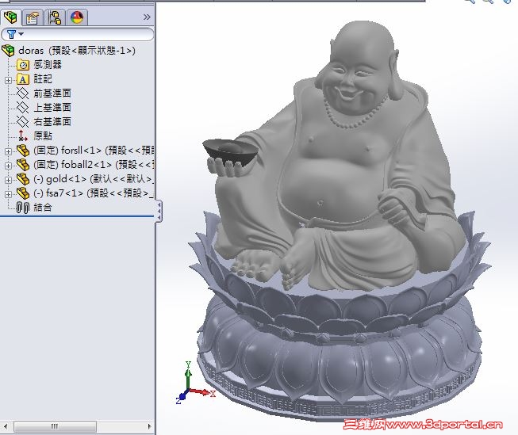Select the 結合 mates folder
Image resolution: width=518 pixels, height=435 pixels.
pyautogui.click(x=43, y=208)
